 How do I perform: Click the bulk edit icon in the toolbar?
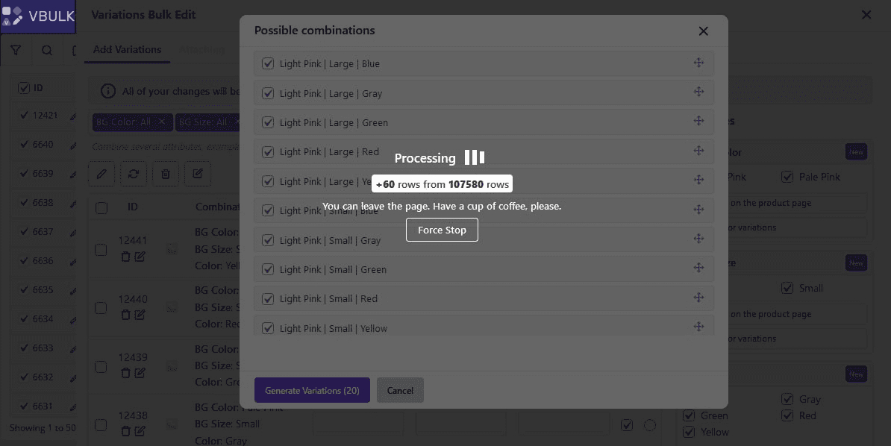[197, 174]
